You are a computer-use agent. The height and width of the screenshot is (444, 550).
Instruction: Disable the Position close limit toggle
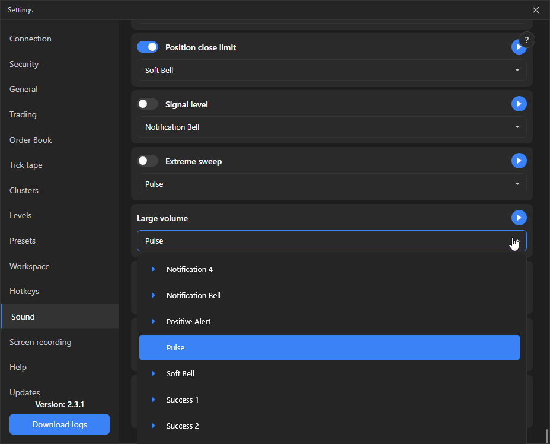pos(148,47)
